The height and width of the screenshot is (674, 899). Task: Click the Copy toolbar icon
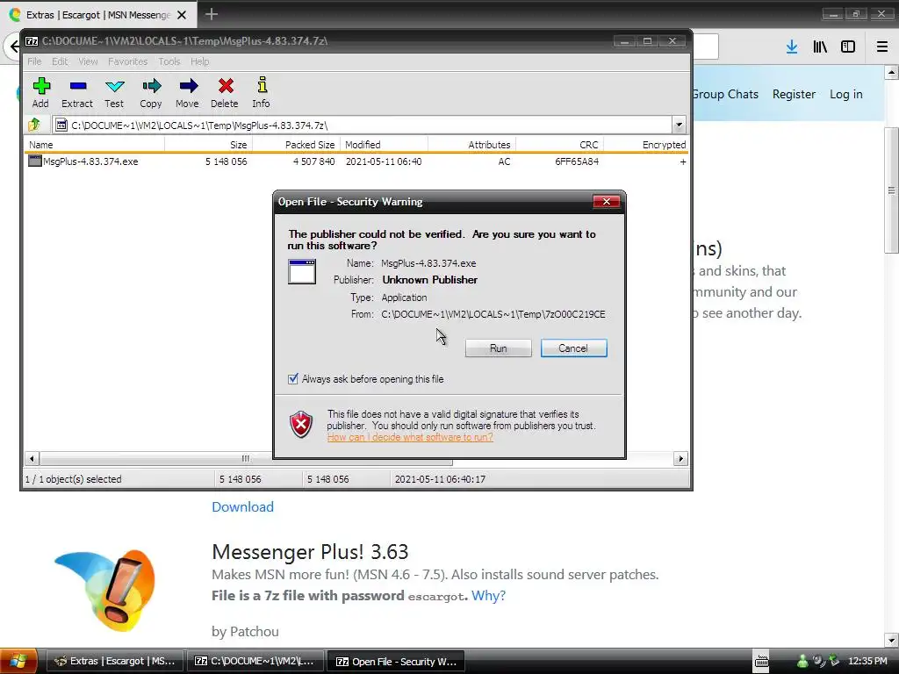(151, 86)
